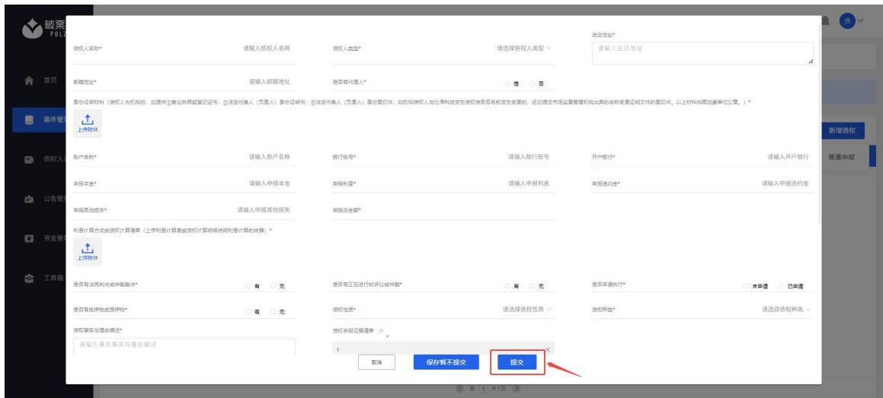This screenshot has height=398, width=883.
Task: Select 无 for 是否有正在进行的诉讼或仲裁
Action: [x=533, y=286]
